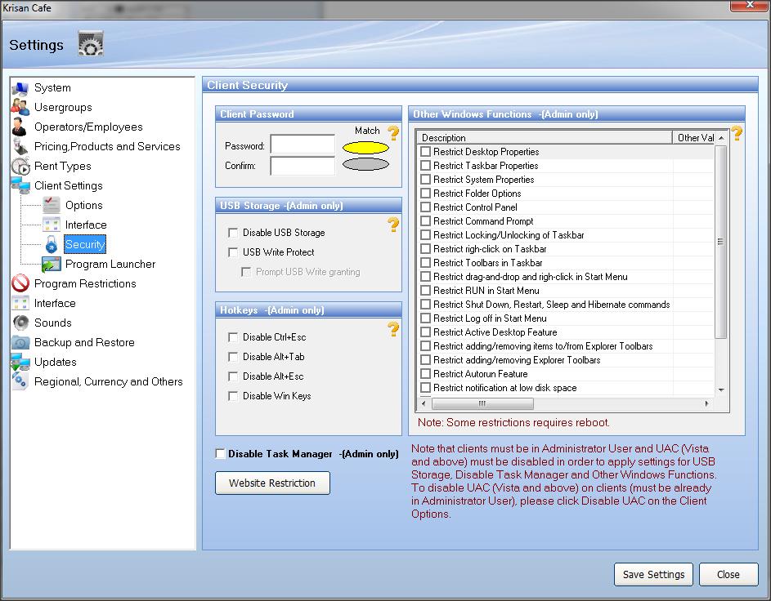Select Restrict Log off in Start Menu row
This screenshot has height=601, width=771.
(565, 318)
